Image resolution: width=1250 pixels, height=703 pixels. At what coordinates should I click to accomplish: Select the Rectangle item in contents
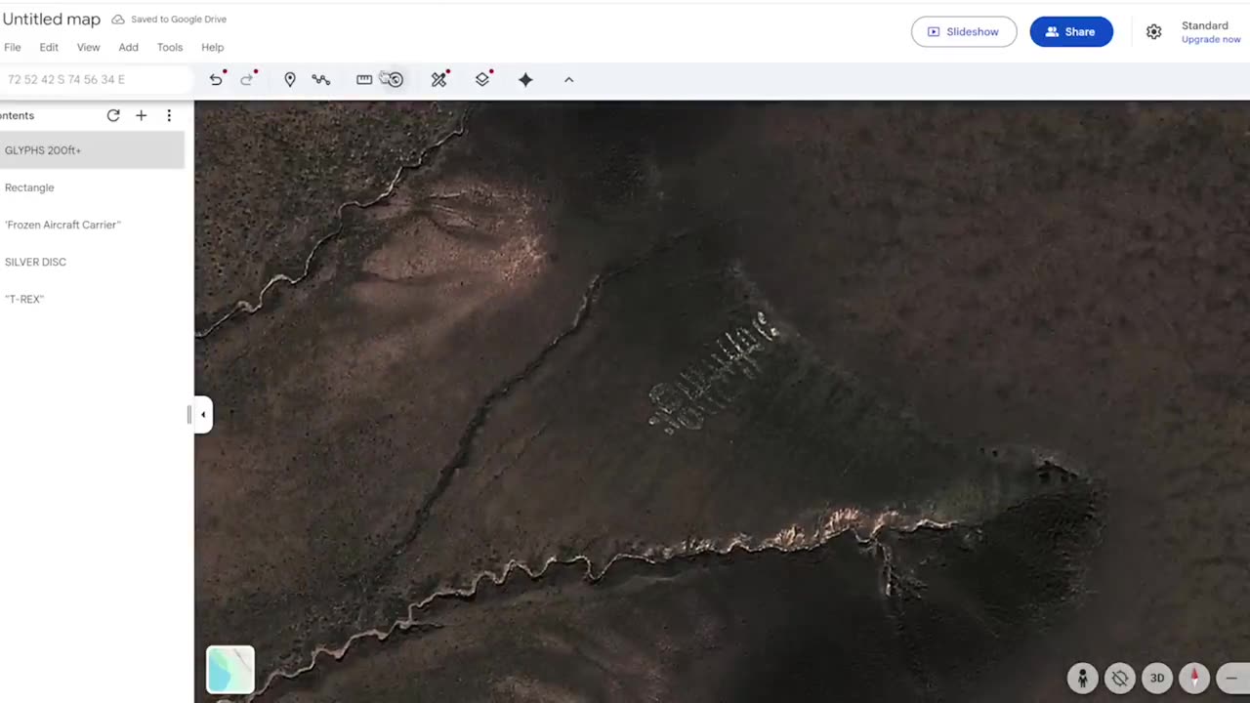point(92,187)
